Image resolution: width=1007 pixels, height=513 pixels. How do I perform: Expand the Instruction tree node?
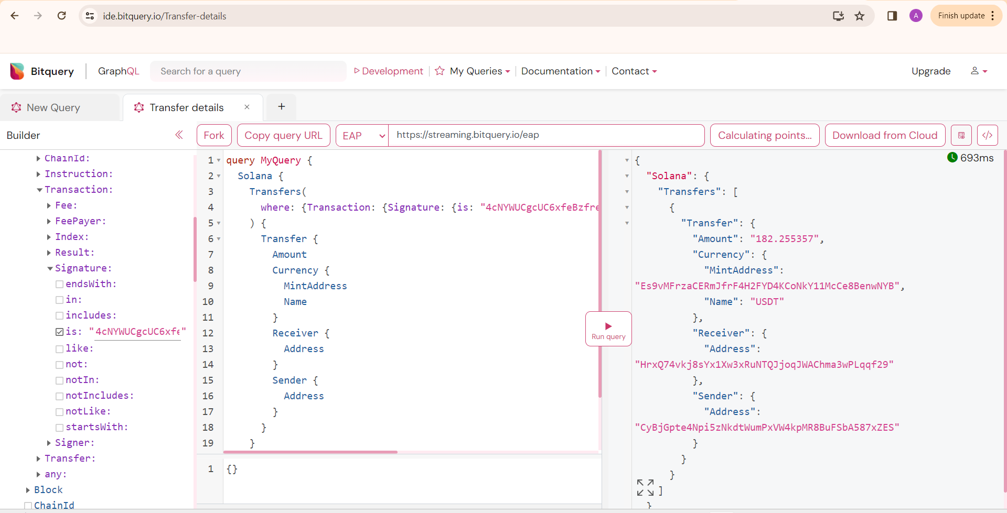click(38, 174)
